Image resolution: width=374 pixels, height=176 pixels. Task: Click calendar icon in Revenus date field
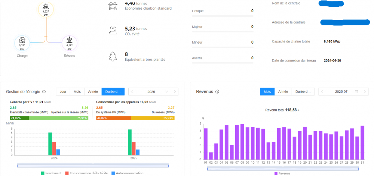click(356, 92)
